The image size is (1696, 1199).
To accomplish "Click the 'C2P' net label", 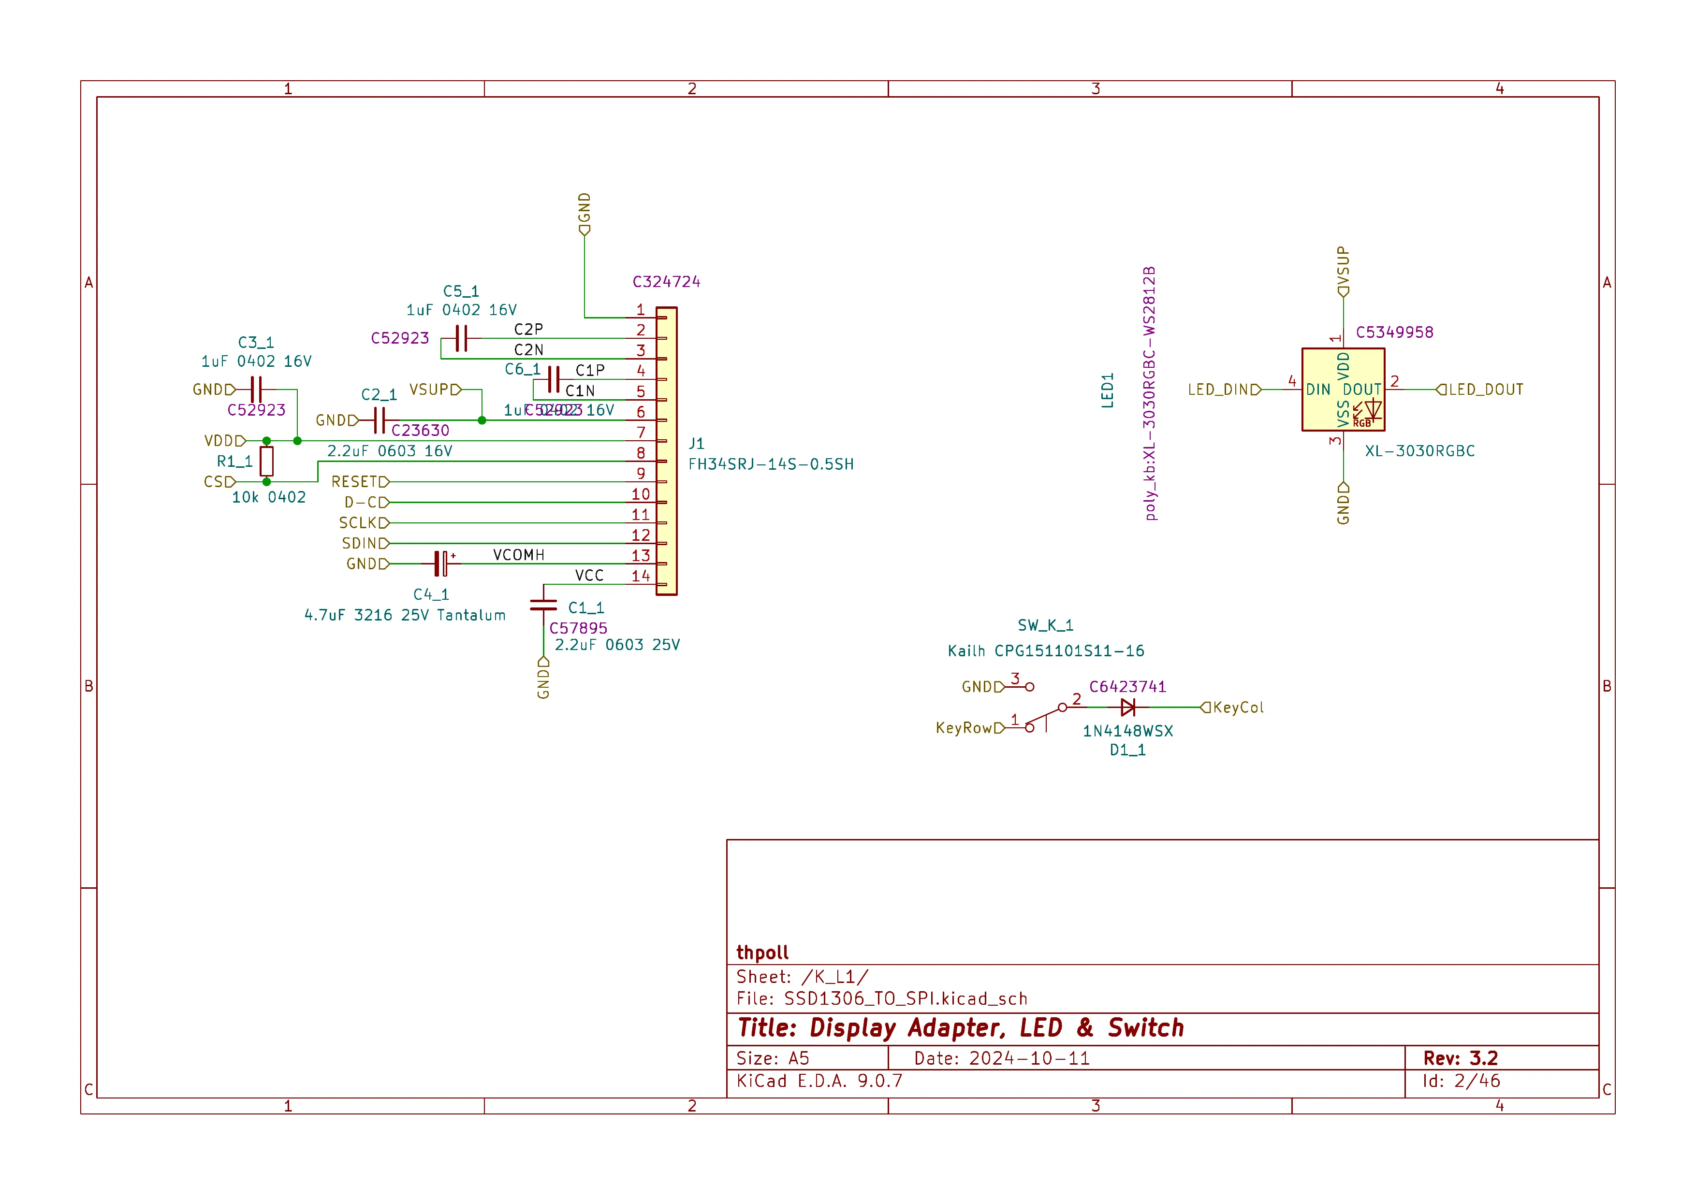I will [528, 329].
